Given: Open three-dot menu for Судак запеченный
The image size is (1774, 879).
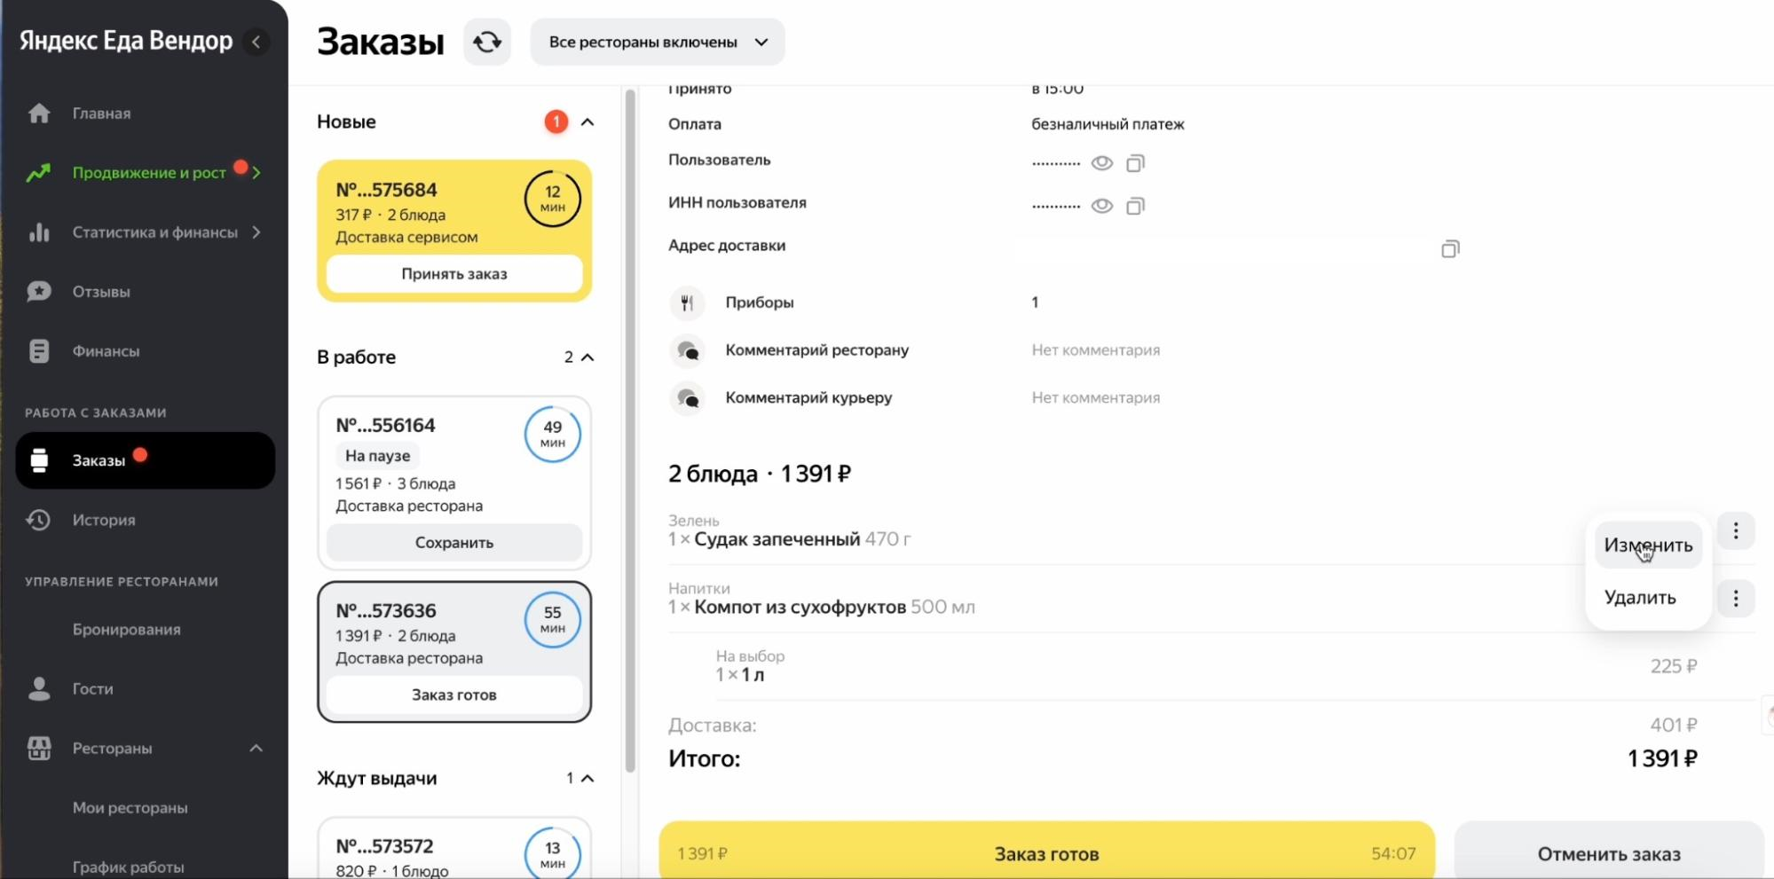Looking at the screenshot, I should click(1735, 531).
